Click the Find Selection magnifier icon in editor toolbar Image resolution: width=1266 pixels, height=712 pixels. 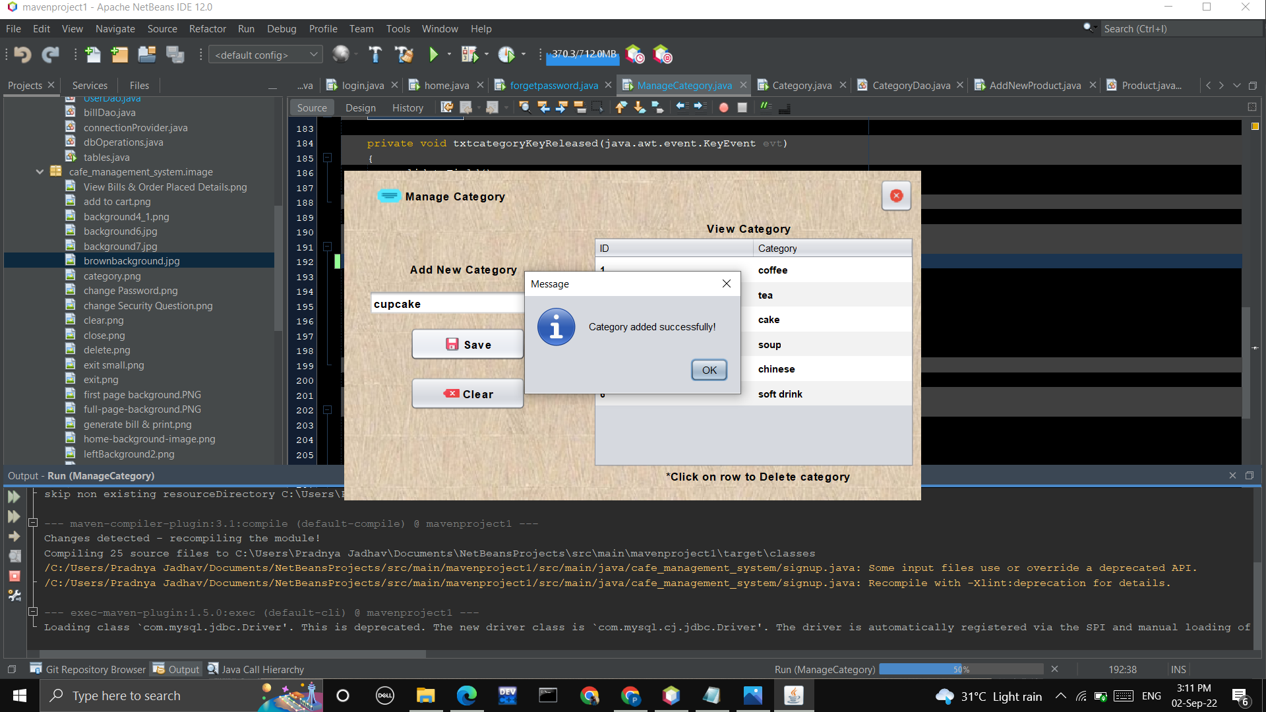[525, 107]
